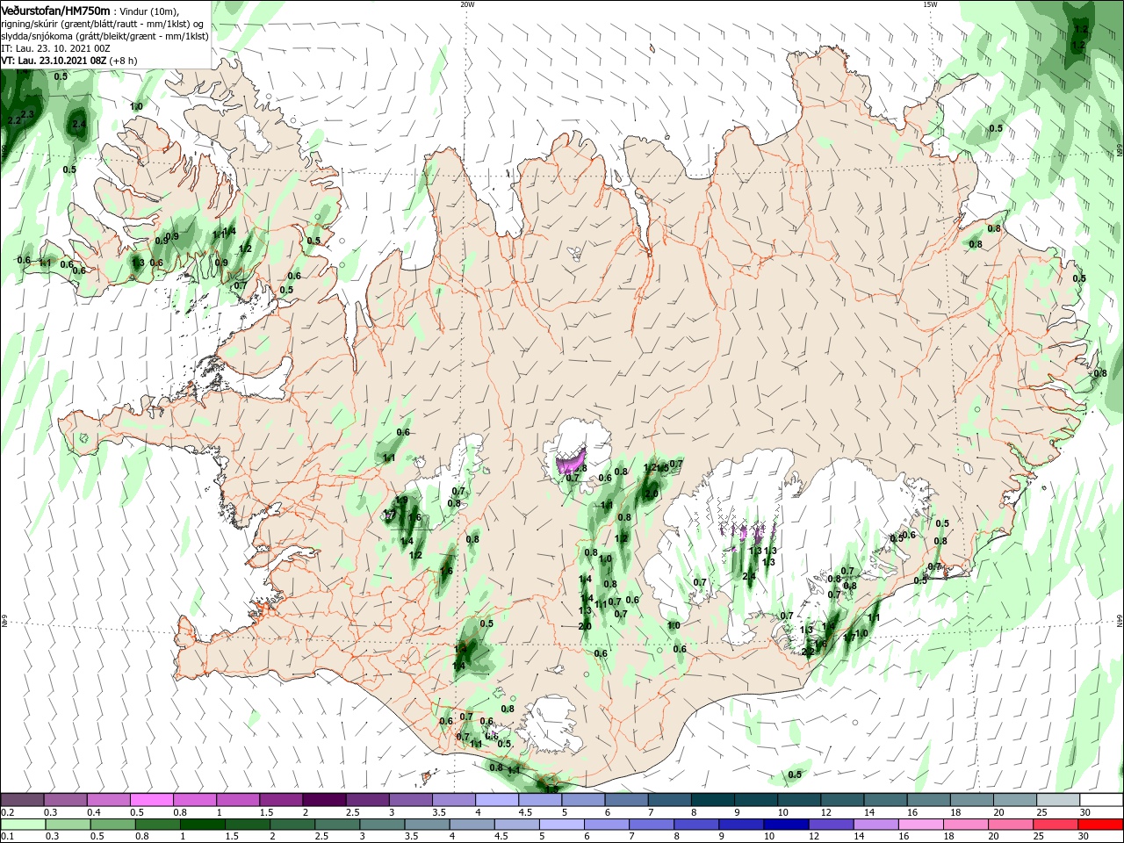This screenshot has width=1124, height=843.
Task: Click the 0.1 label under the rain legend
Action: click(7, 838)
